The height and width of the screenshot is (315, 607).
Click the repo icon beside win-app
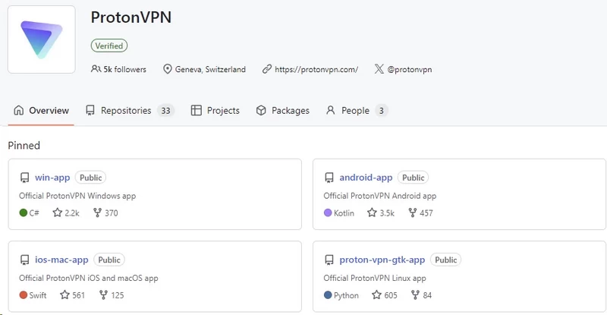24,178
